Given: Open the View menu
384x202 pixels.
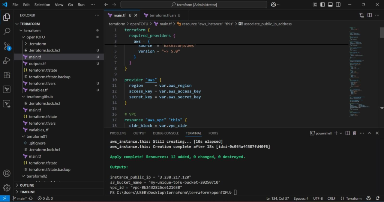Looking at the screenshot, I should point(59,5).
